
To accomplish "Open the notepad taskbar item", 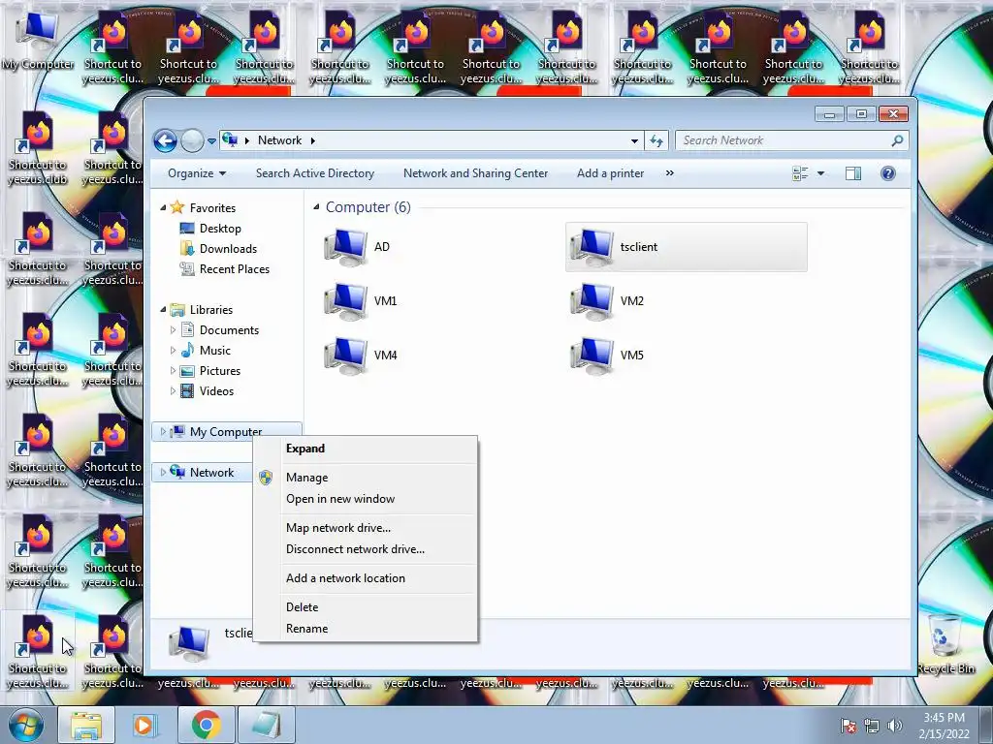I will 266,725.
